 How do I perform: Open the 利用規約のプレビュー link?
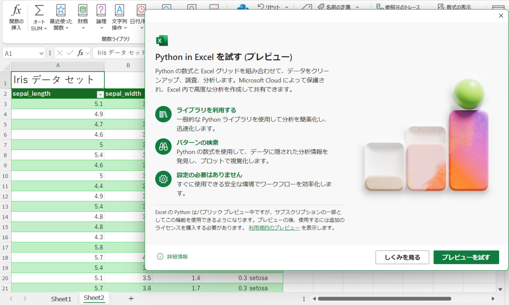[274, 228]
